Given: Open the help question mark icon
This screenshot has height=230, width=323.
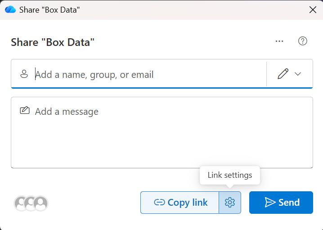Looking at the screenshot, I should (x=302, y=41).
